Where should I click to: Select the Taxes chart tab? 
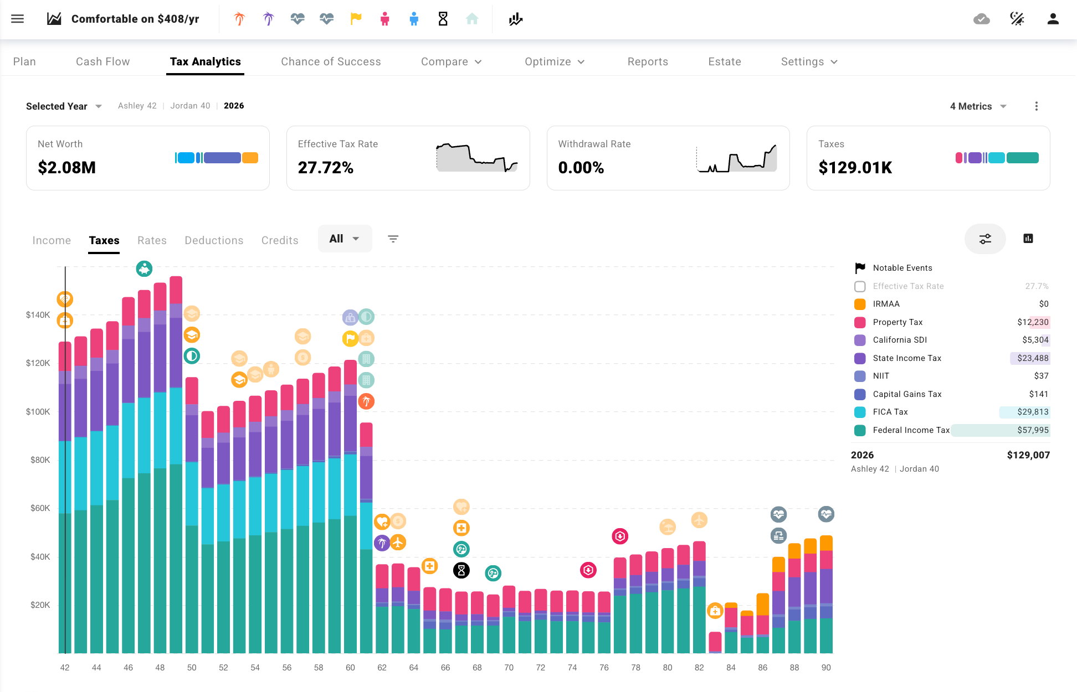click(x=104, y=240)
